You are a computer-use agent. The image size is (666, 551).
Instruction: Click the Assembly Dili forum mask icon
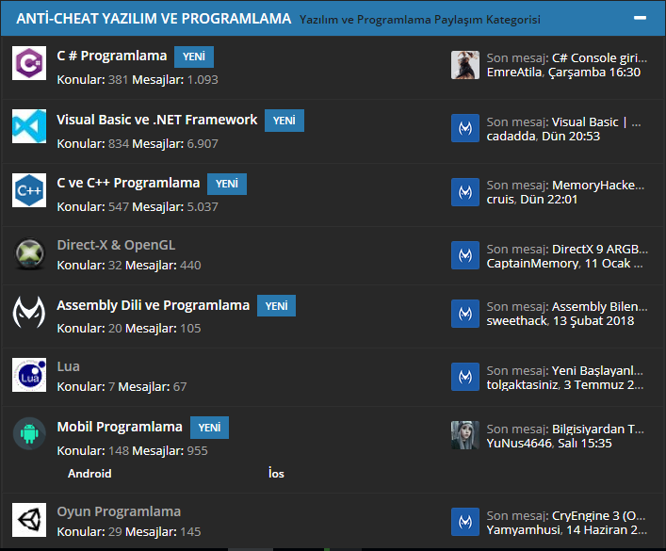[29, 313]
